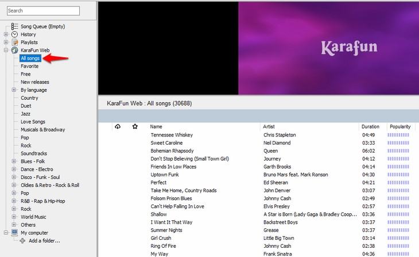Viewport: 419px width, 257px height.
Task: Expand the Disco - Funk - Soul node
Action: 14,177
